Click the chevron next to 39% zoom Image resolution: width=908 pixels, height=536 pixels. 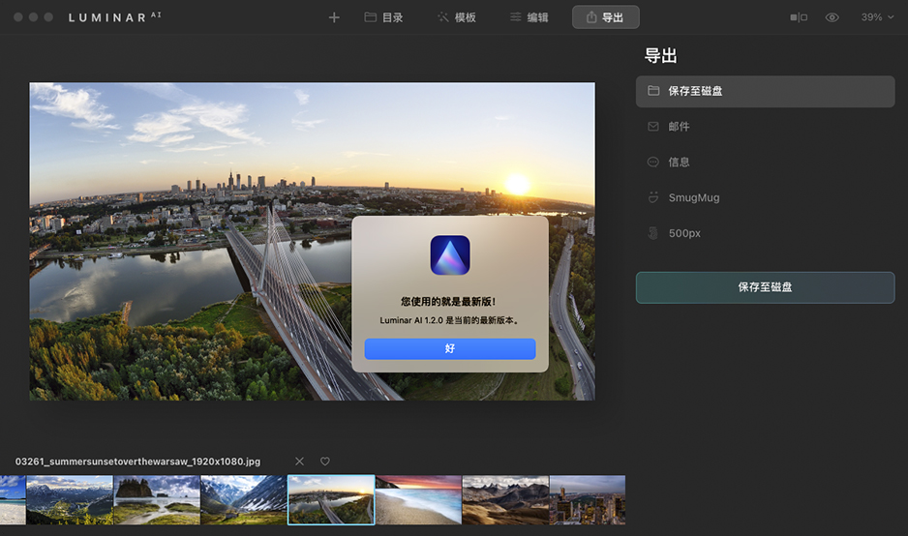tap(891, 17)
